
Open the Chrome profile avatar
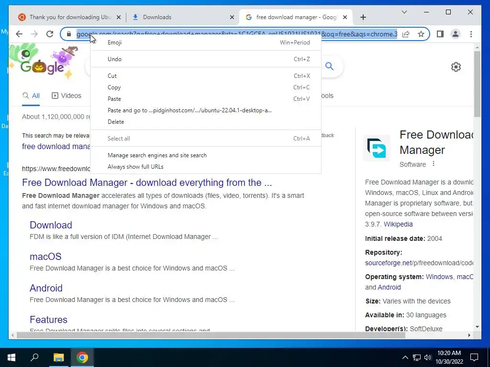pyautogui.click(x=456, y=34)
